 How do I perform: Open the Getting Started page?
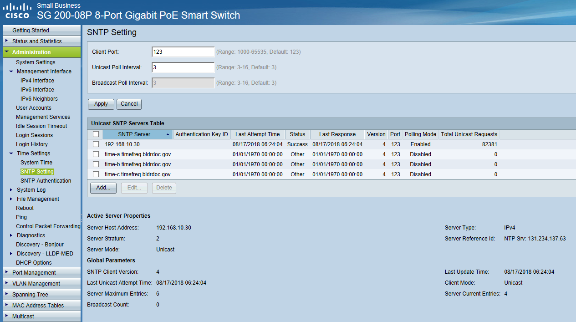pos(31,31)
